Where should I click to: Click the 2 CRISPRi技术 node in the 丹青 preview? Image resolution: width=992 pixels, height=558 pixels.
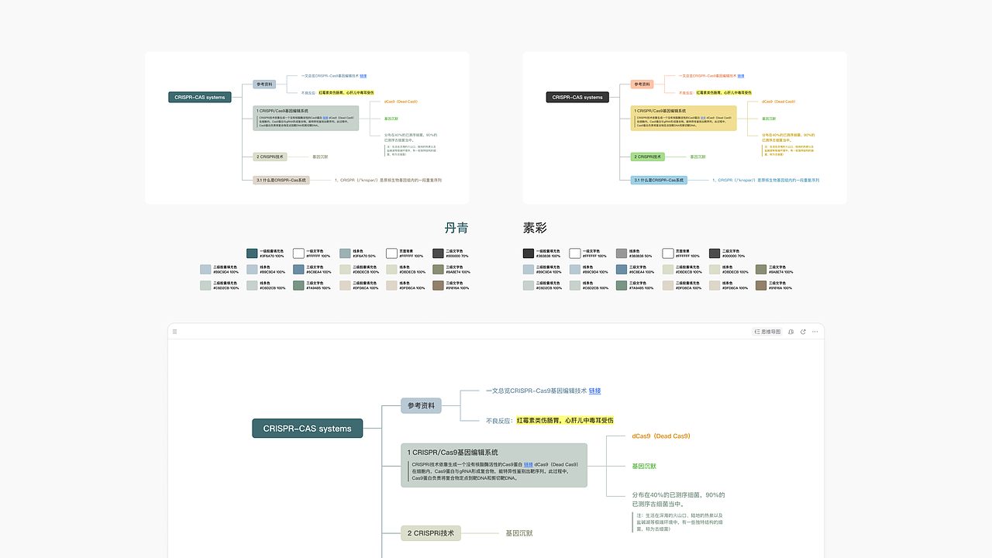pos(270,157)
